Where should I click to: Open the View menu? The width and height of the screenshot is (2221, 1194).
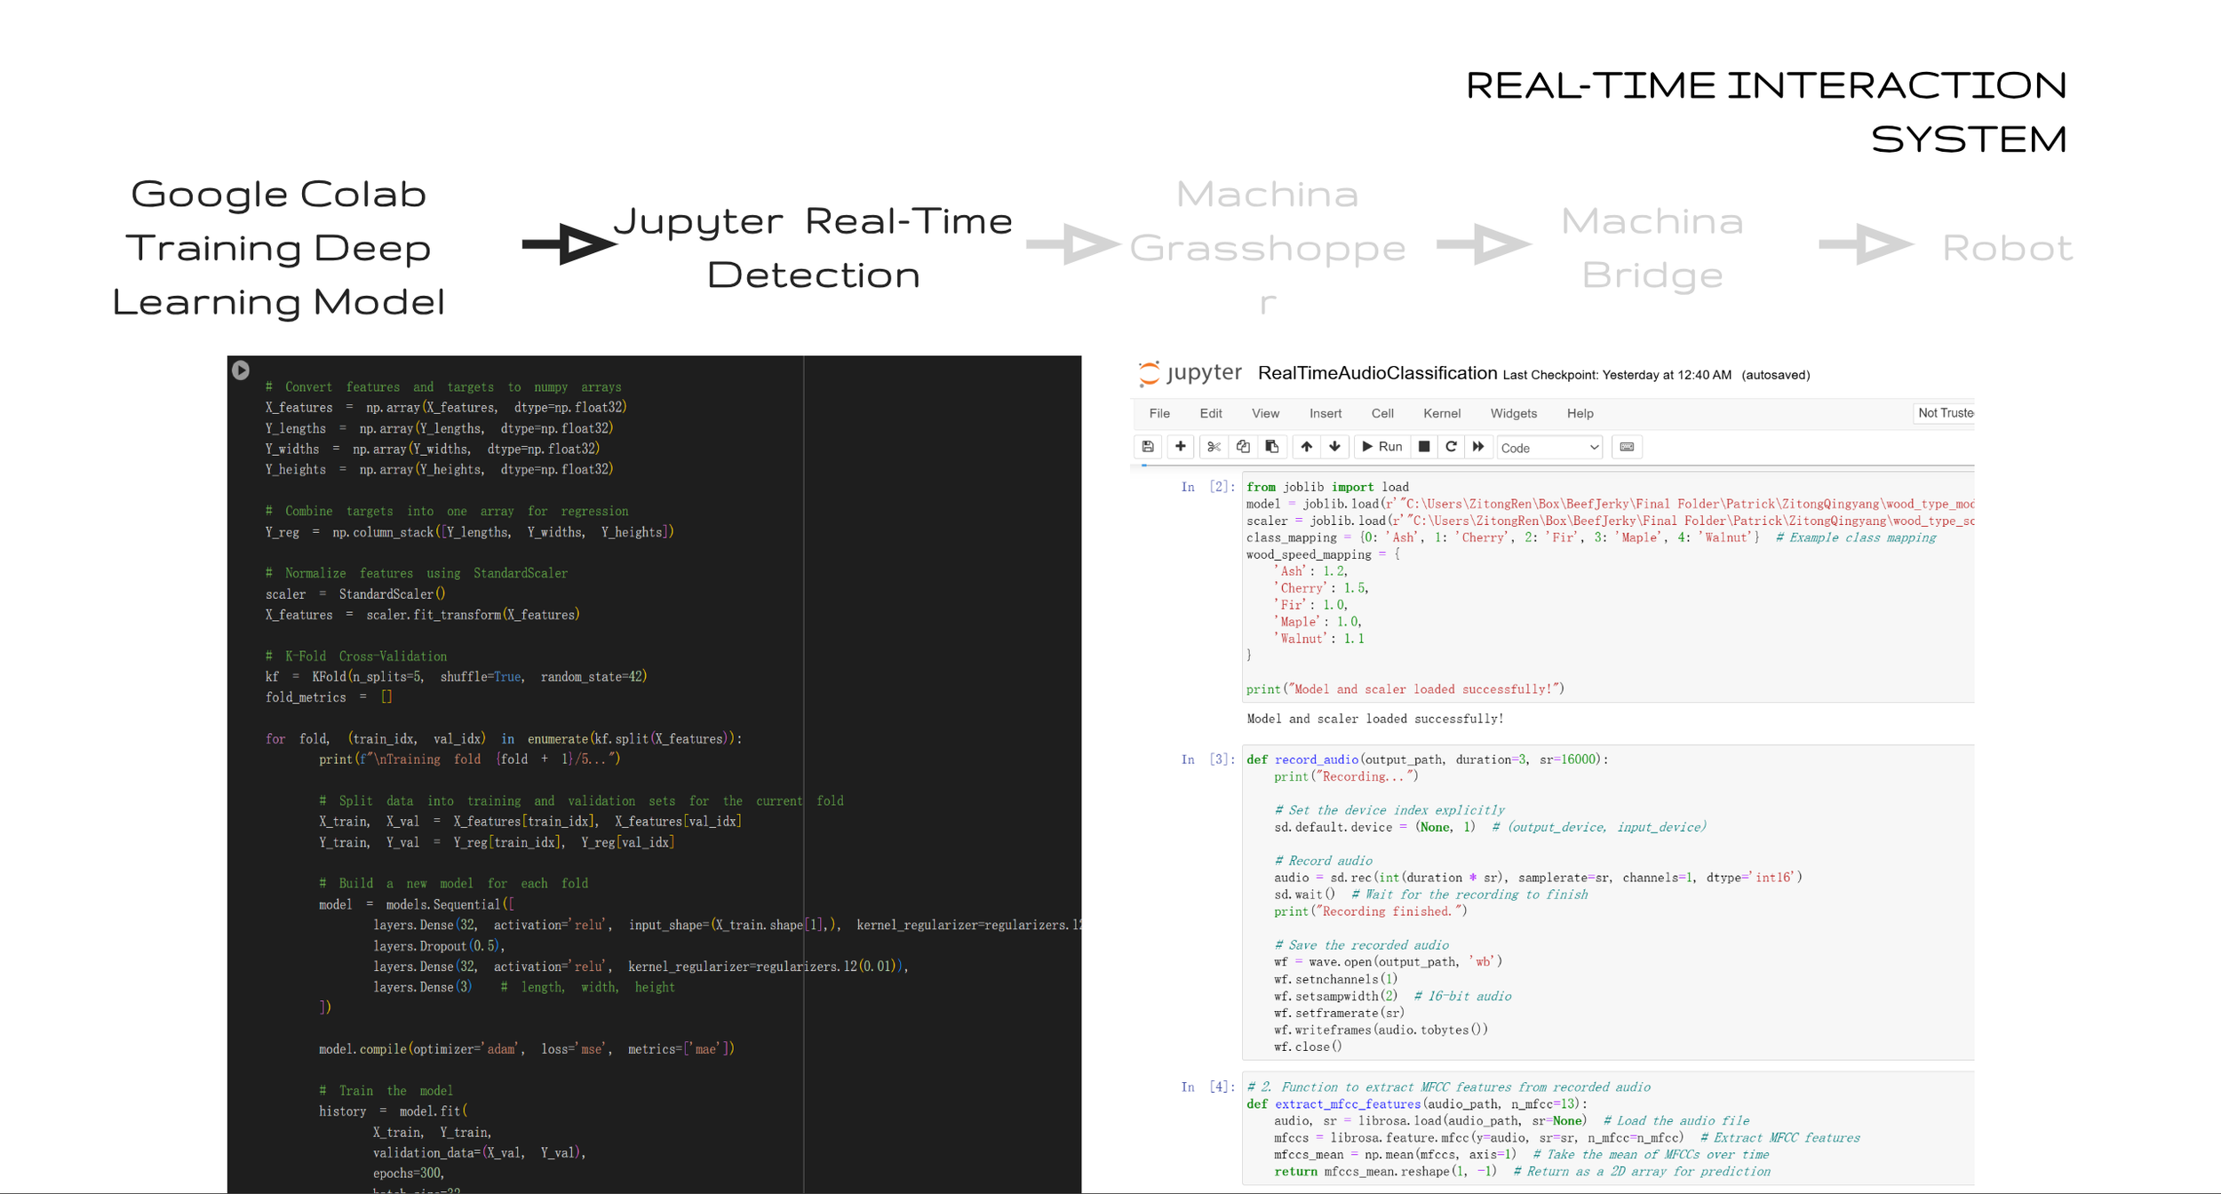click(1265, 413)
